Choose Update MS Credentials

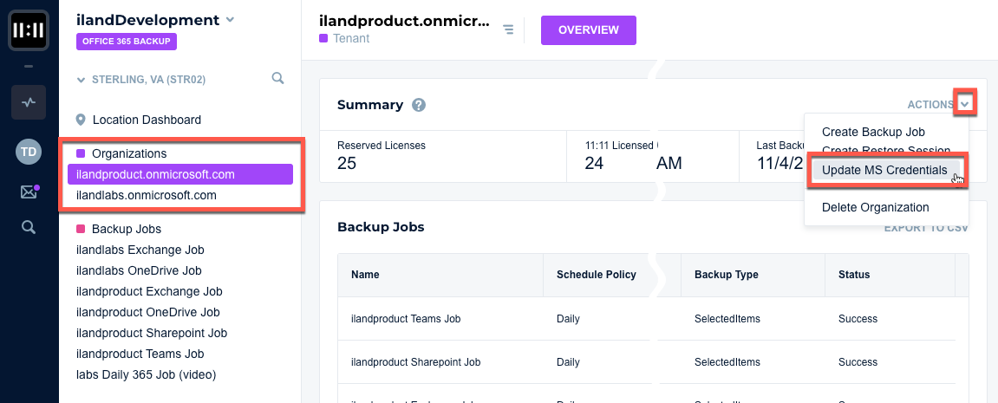coord(884,170)
